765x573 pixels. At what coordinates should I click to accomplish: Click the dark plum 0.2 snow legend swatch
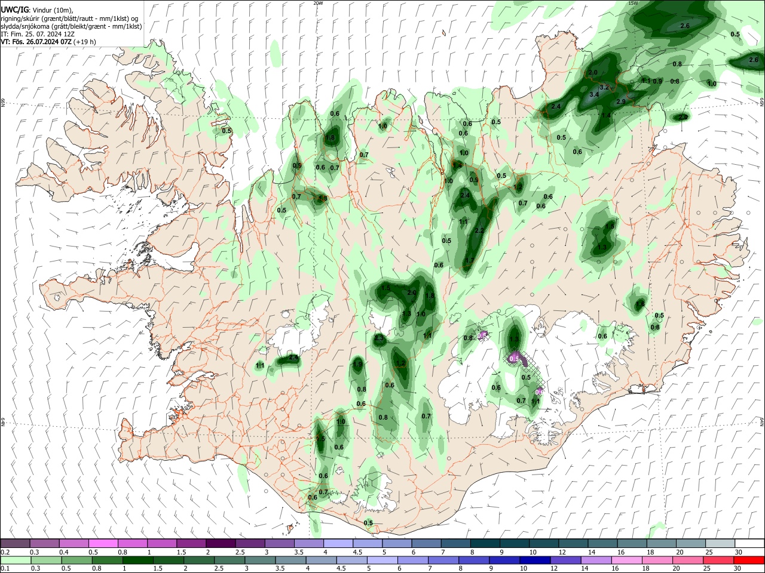(15, 543)
